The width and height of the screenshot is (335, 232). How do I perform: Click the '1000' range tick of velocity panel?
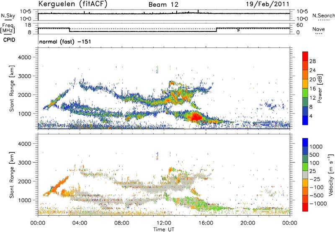click(x=24, y=200)
